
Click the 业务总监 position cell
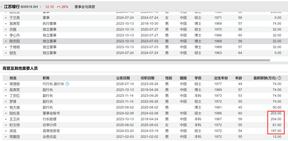(x=50, y=137)
